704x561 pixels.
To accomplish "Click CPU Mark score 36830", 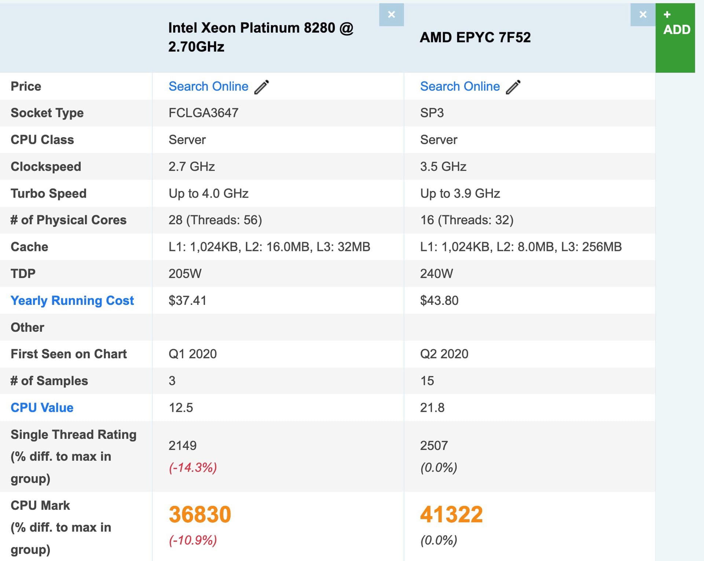I will pos(200,514).
